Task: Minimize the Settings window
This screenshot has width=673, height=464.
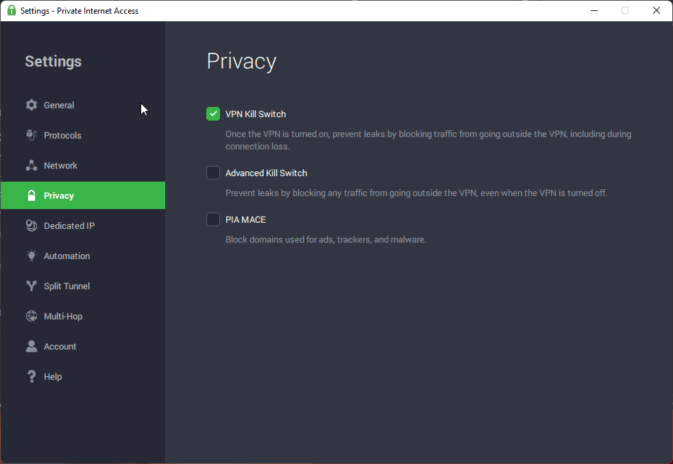Action: pos(594,10)
